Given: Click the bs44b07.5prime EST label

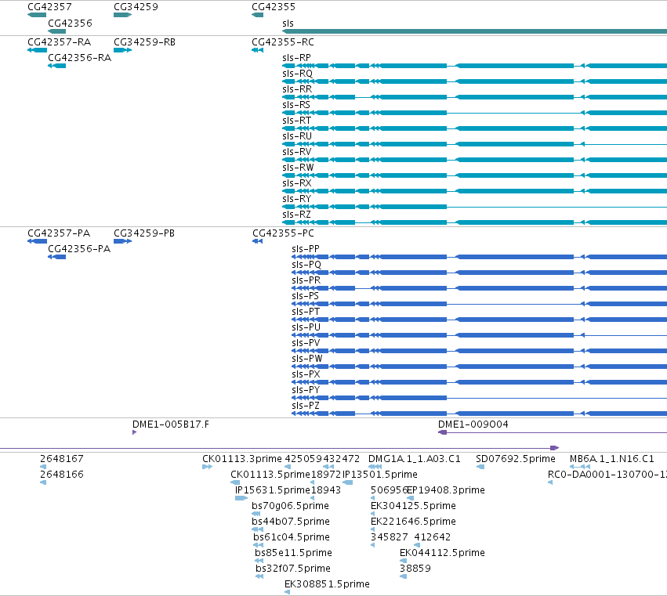Looking at the screenshot, I should click(291, 522).
